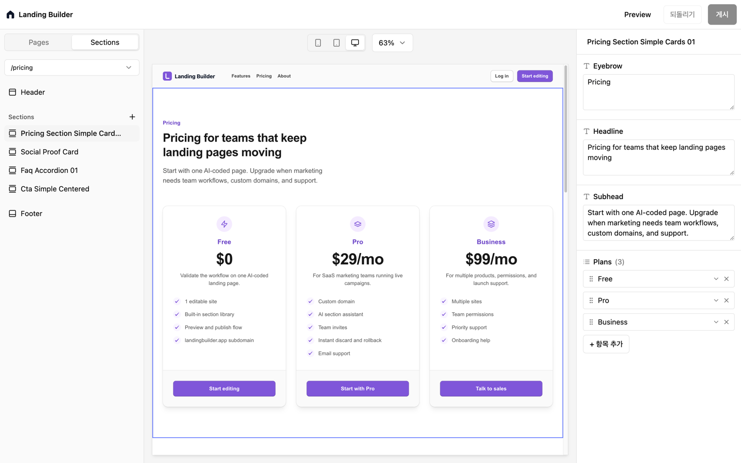This screenshot has width=741, height=463.
Task: Click the layers icon on Business card
Action: coord(491,224)
